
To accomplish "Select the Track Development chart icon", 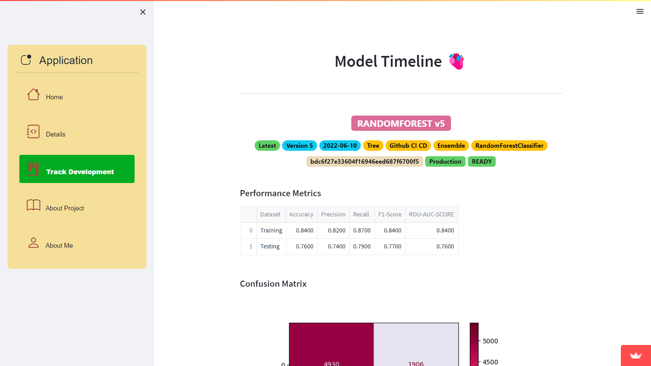I will 33,169.
